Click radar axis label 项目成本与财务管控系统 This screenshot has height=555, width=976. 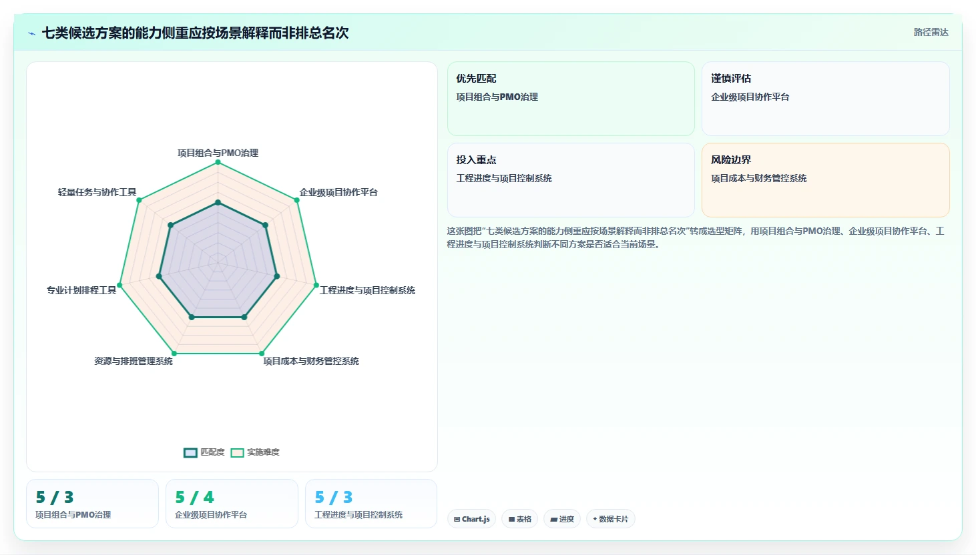tap(311, 361)
